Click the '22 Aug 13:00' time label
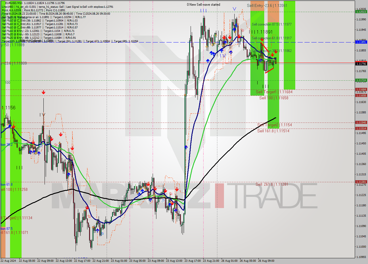This screenshot has width=368, height=264. (64, 261)
